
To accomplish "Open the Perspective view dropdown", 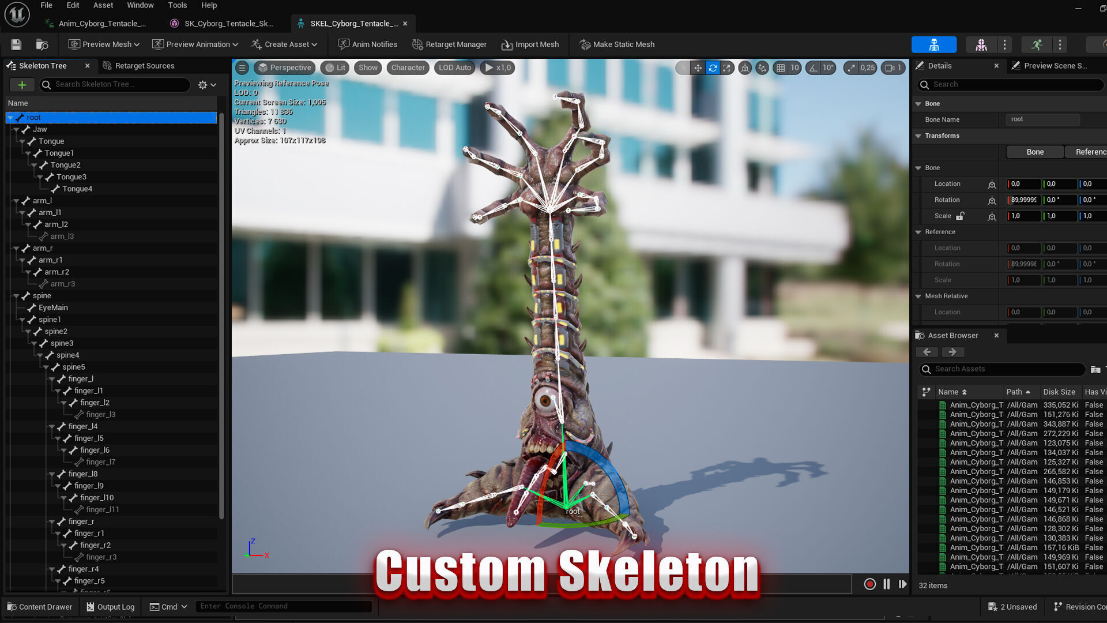I will tap(284, 67).
